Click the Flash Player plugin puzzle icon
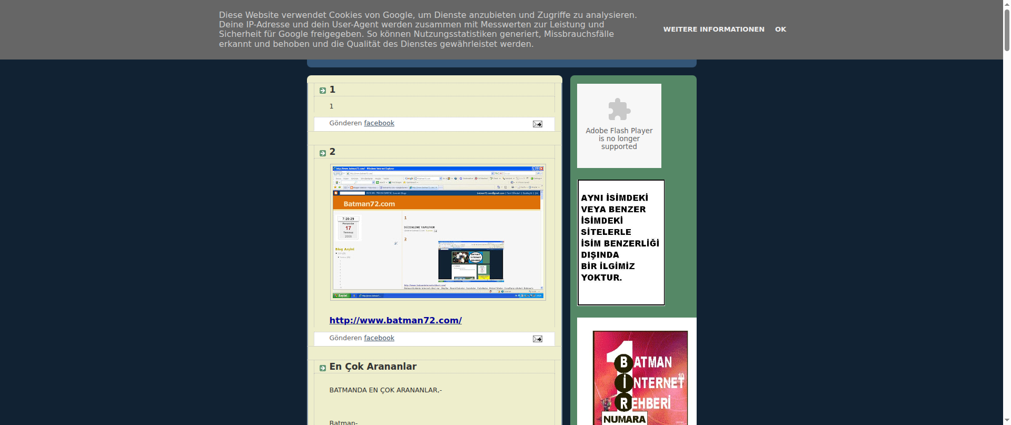Viewport: 1011px width, 425px height. [x=619, y=110]
